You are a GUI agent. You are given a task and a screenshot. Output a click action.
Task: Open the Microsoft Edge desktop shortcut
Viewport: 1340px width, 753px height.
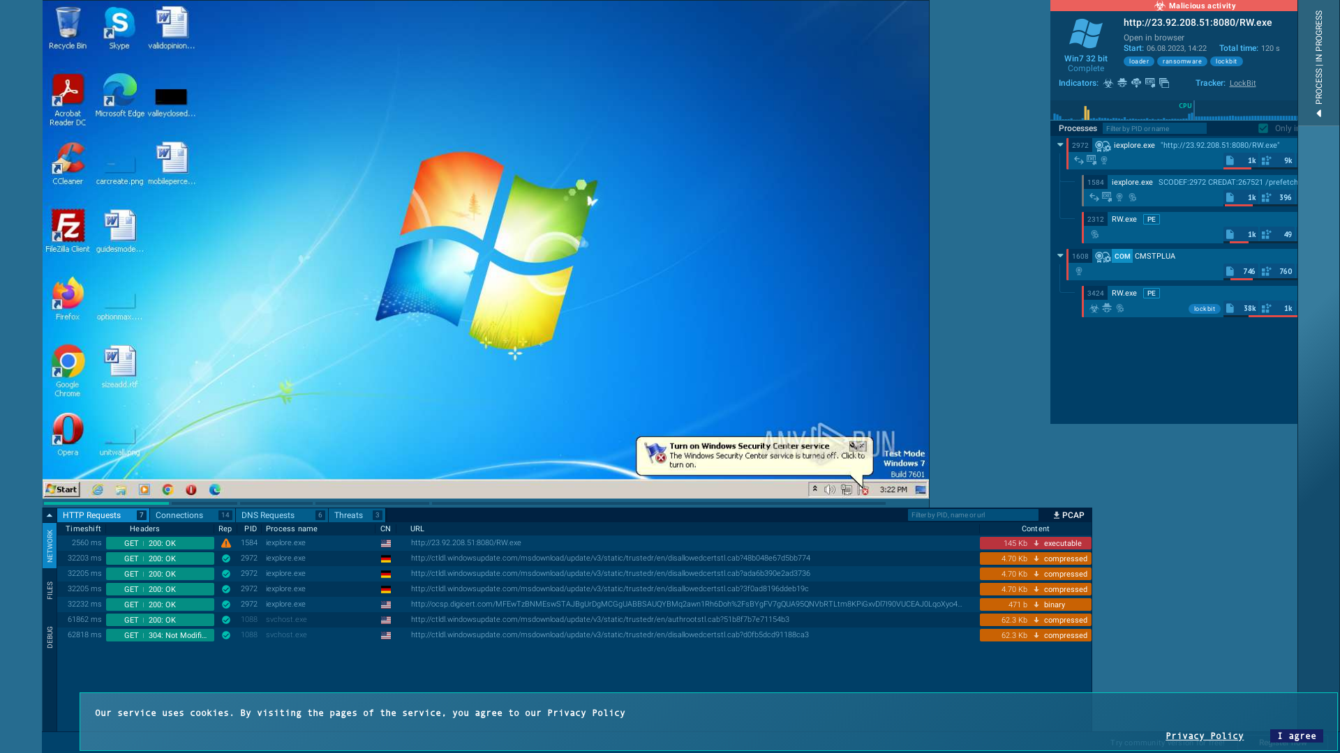click(x=119, y=96)
